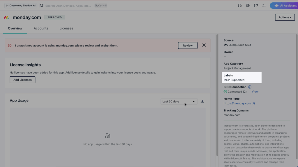Open the checklist icon in top bar
Viewport: 298px width, 167px height.
pos(264,6)
